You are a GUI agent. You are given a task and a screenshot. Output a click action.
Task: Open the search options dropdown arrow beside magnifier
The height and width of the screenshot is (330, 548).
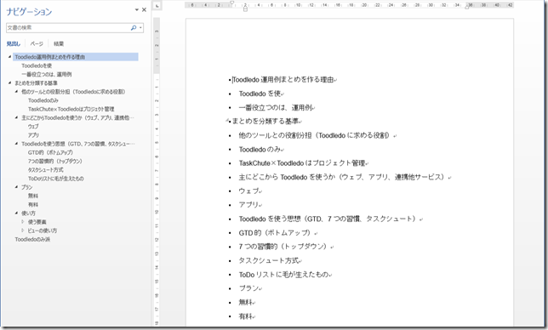click(x=140, y=27)
